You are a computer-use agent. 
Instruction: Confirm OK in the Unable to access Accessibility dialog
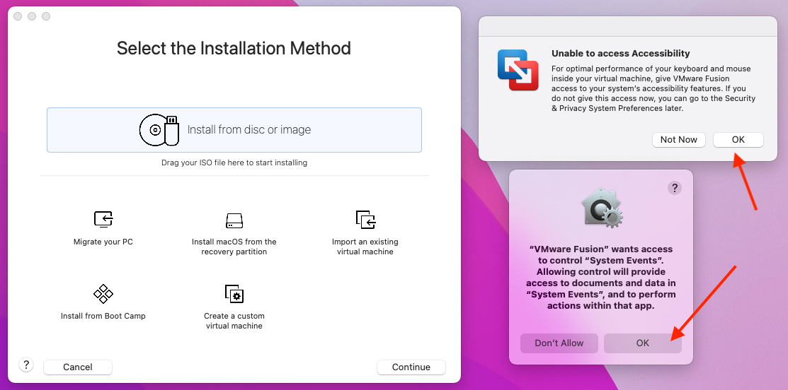(738, 140)
